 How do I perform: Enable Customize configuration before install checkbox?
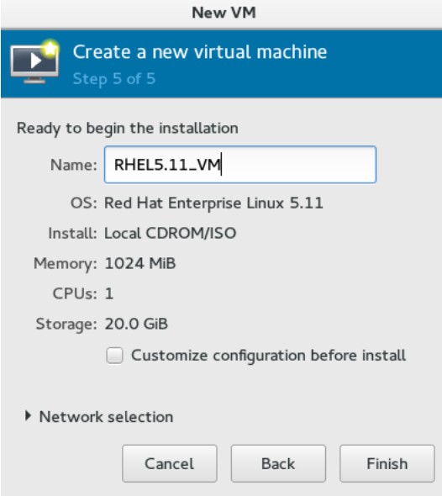[x=114, y=356]
